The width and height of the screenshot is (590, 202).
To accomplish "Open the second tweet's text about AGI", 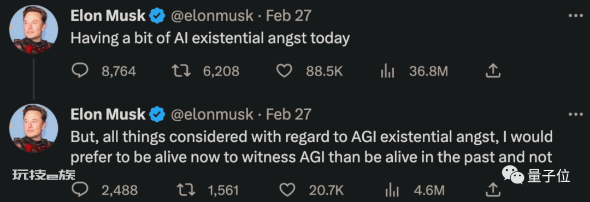I will (x=311, y=147).
